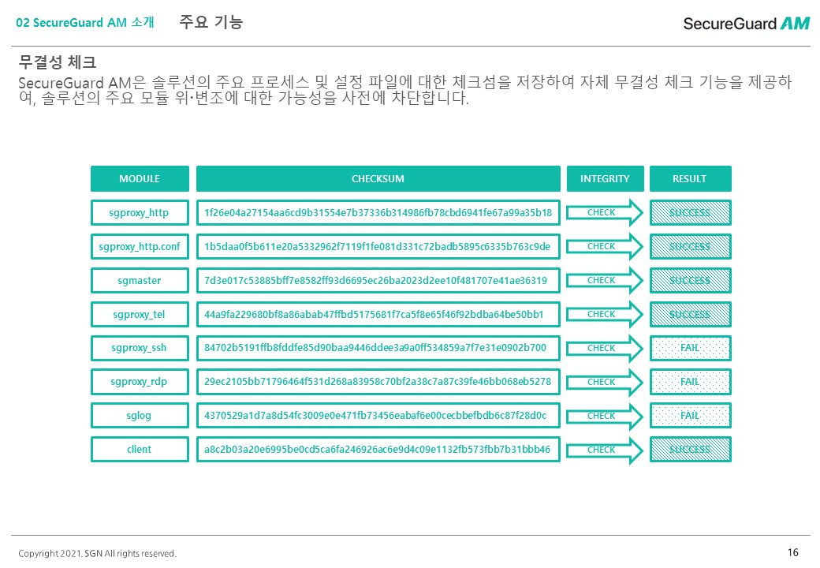
Task: Select the INTEGRITY column header
Action: click(605, 179)
